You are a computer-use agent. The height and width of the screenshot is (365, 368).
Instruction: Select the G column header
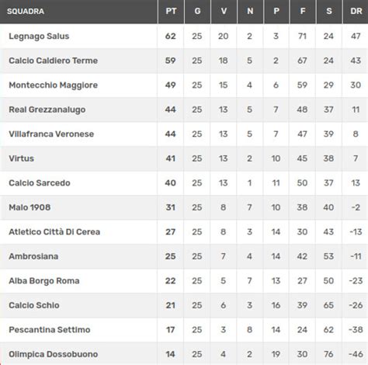[197, 11]
